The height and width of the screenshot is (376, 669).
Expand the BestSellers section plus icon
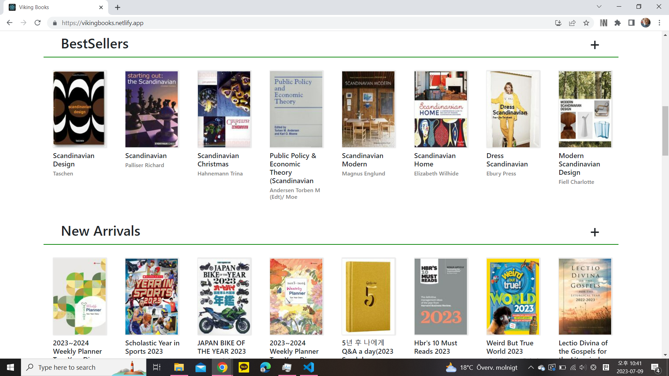(595, 45)
